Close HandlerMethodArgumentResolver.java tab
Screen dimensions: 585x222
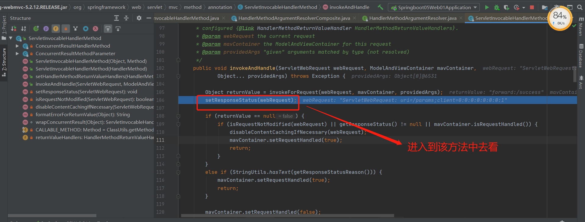coord(461,18)
